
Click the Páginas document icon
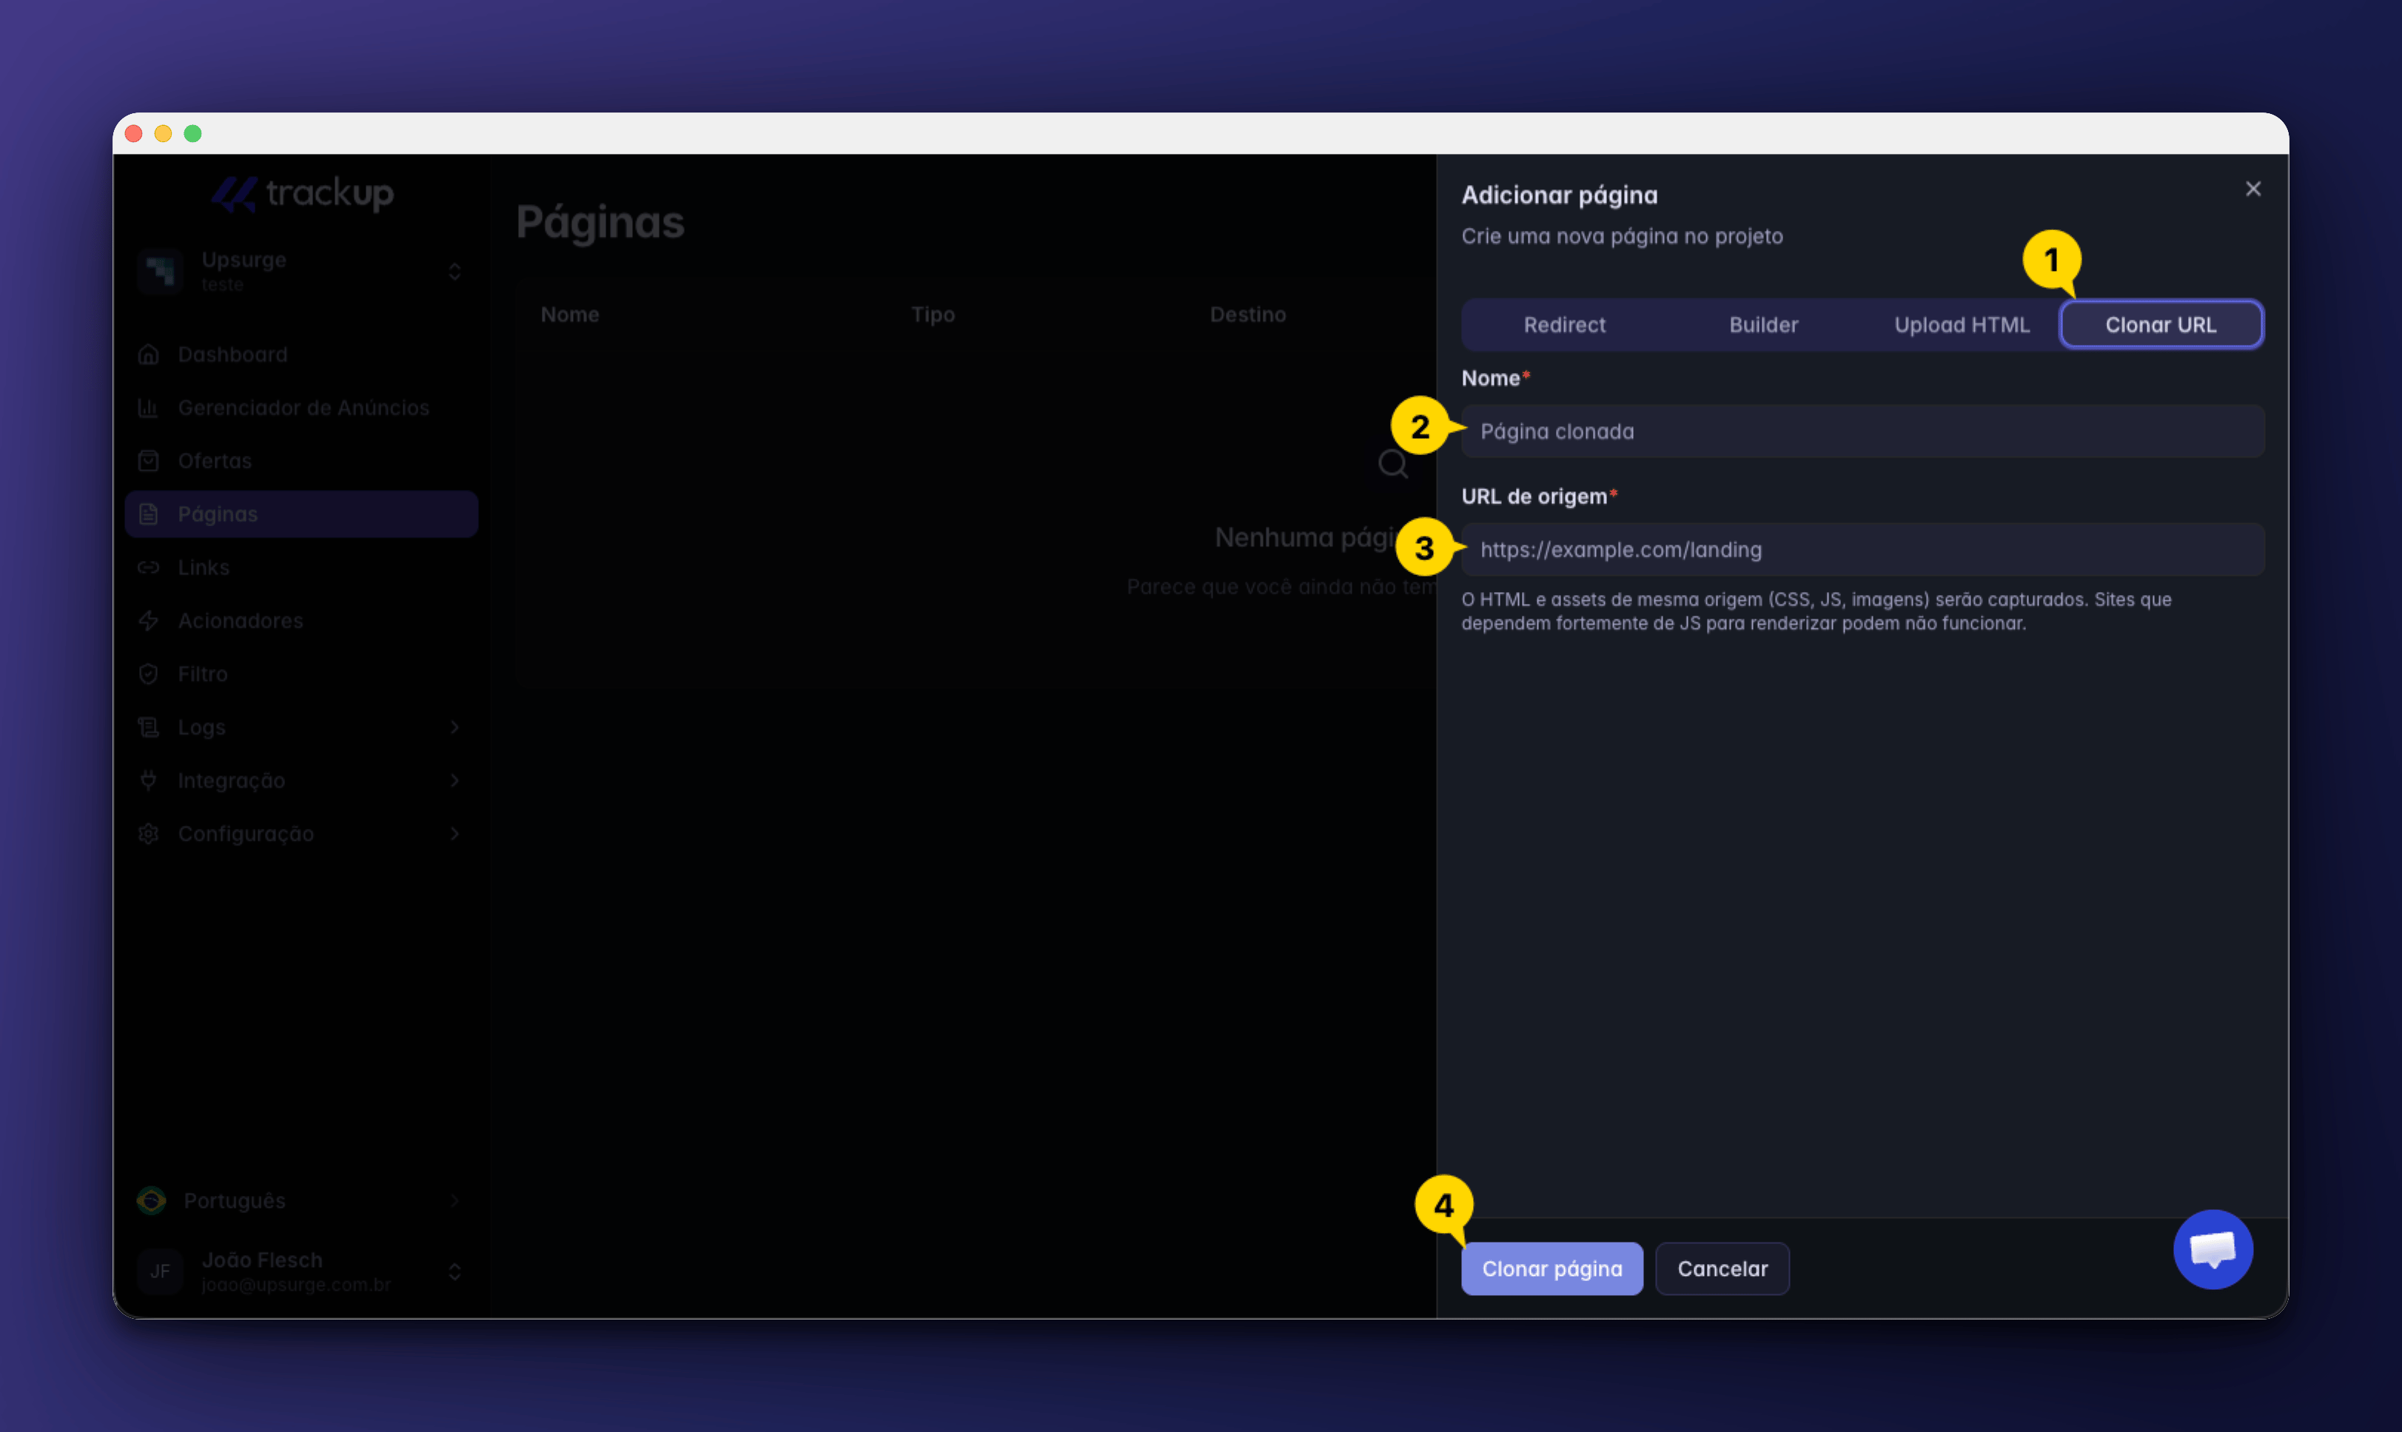149,514
